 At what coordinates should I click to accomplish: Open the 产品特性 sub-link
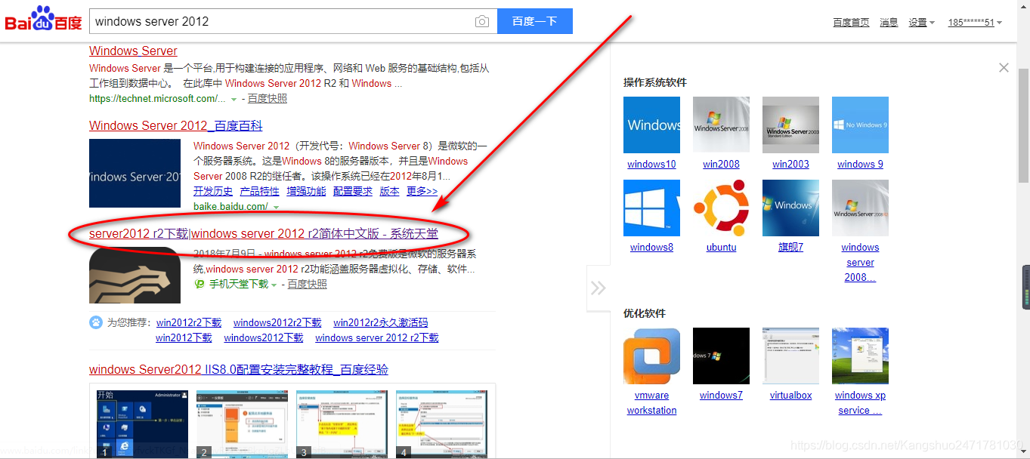[x=259, y=192]
